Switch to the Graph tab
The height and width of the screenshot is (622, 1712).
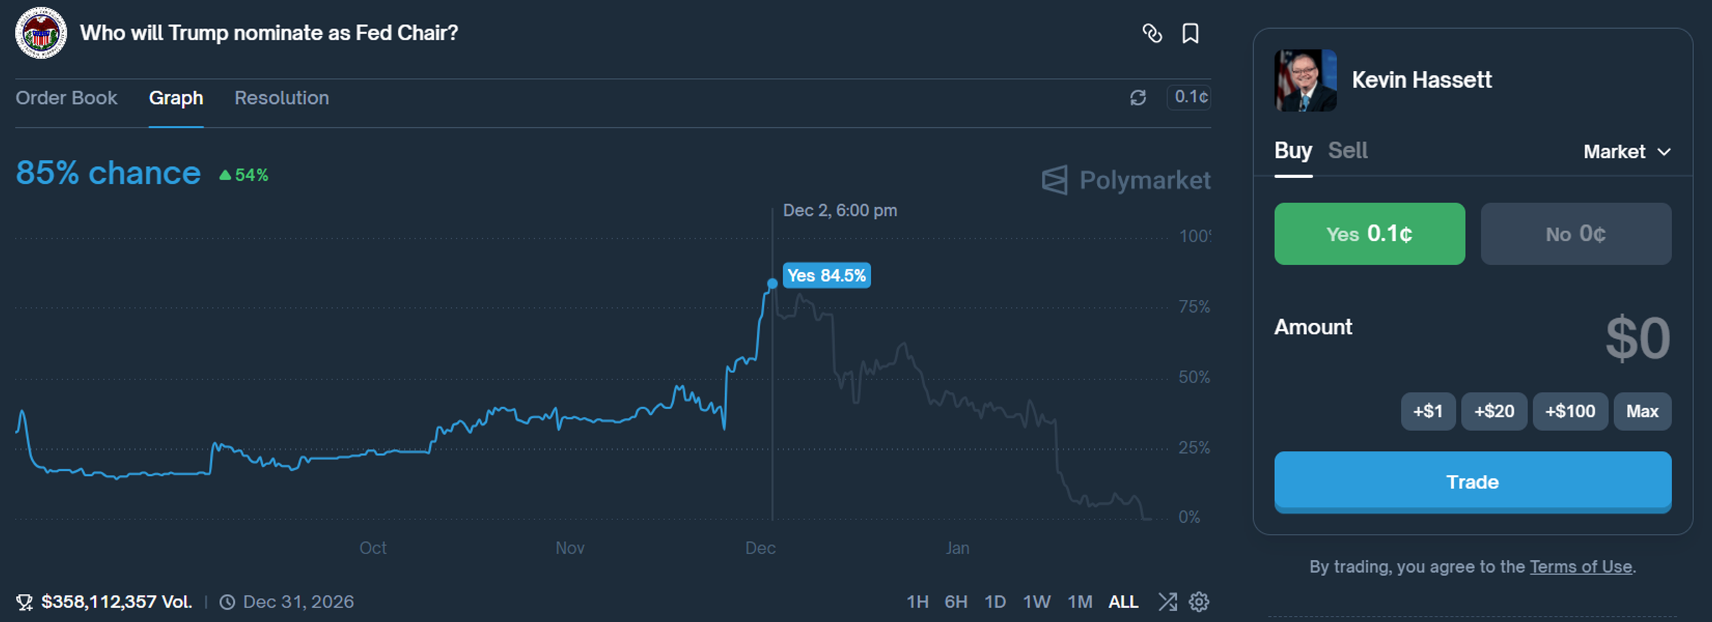pos(176,98)
